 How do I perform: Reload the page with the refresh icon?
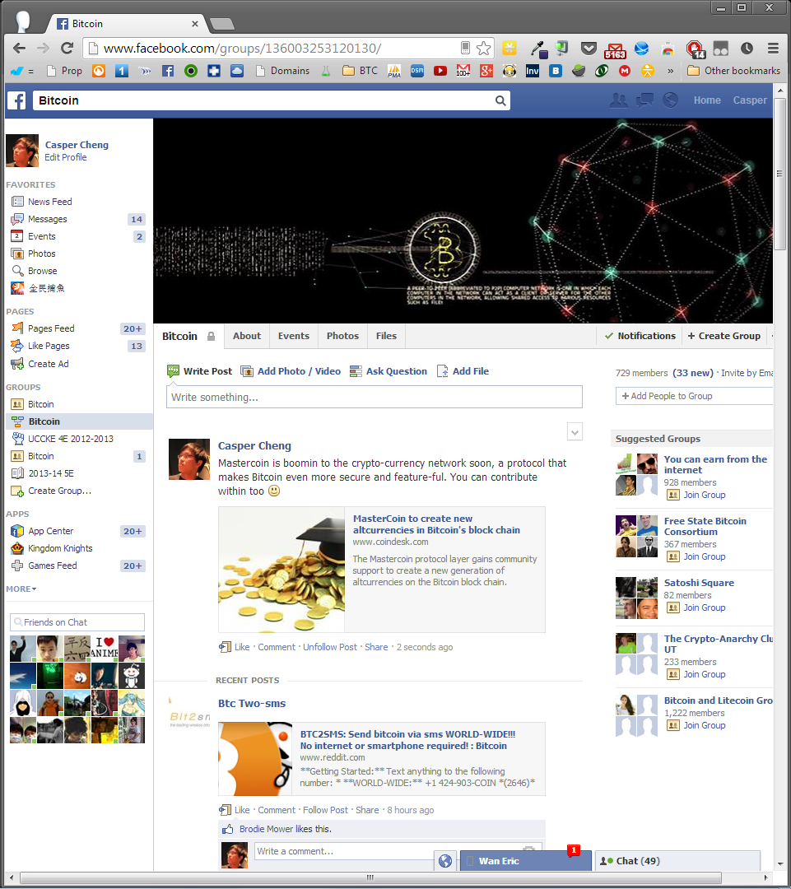point(67,49)
